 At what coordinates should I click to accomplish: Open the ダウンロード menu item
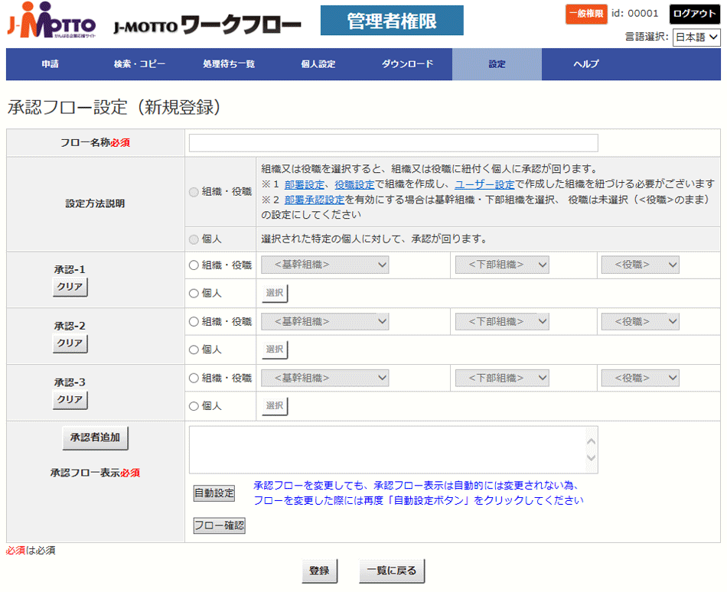tap(407, 64)
